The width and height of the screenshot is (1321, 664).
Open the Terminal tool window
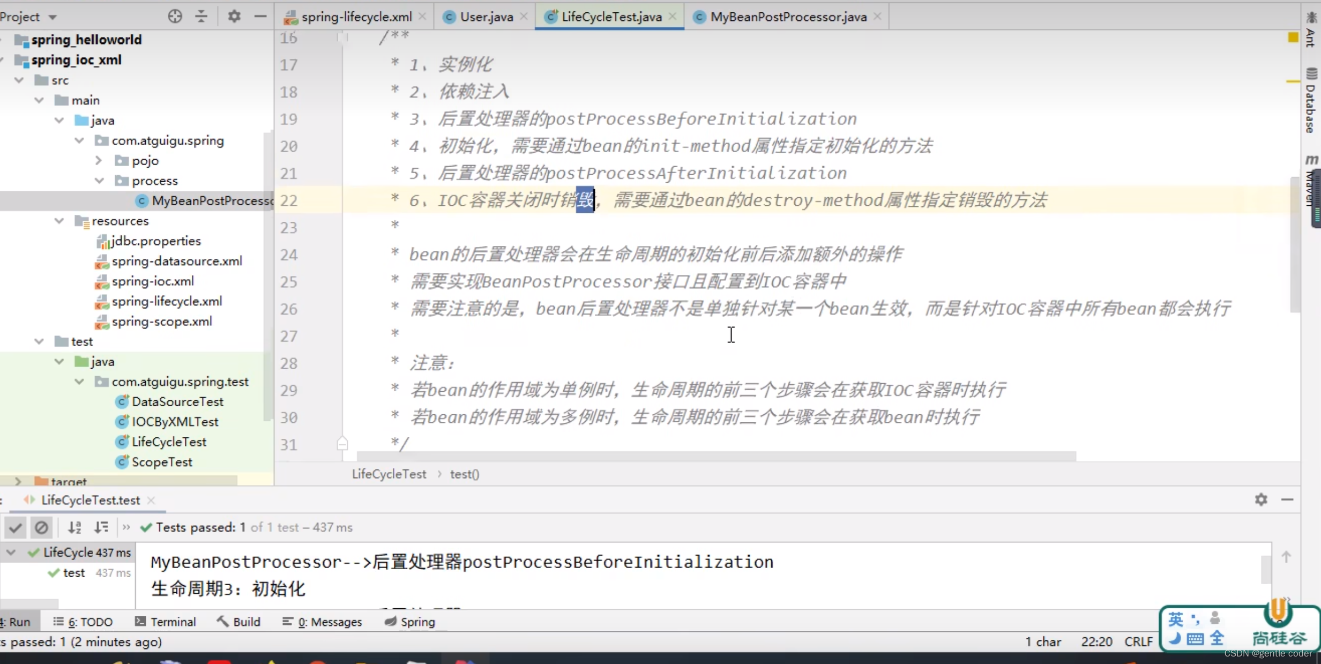166,622
